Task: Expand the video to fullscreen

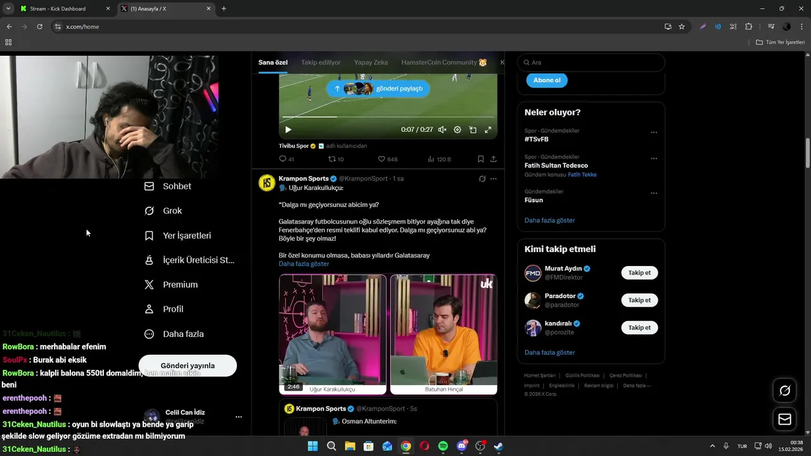Action: (x=488, y=130)
